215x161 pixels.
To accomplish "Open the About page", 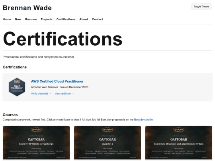I will coord(84,19).
